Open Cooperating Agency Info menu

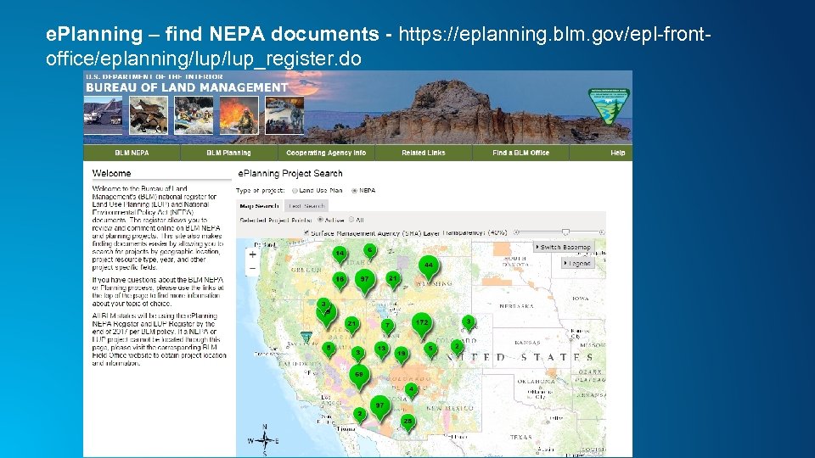click(326, 153)
